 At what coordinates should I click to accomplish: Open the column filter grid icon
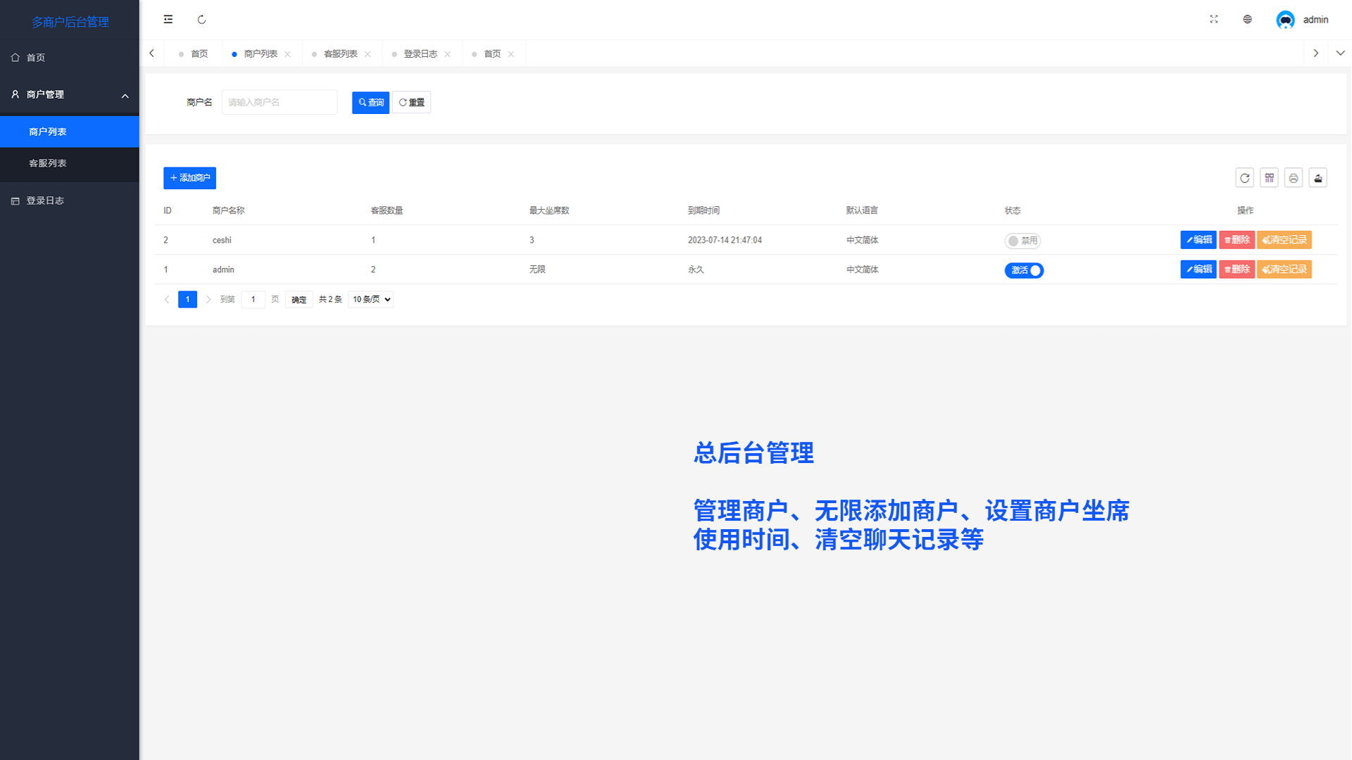(1269, 178)
